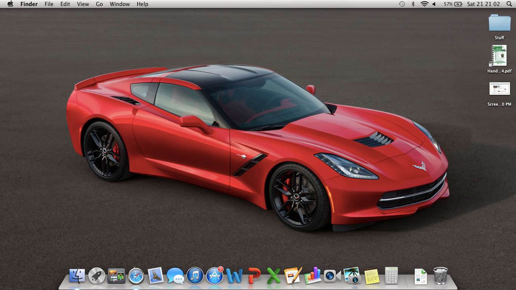
Task: Open Finder from the Dock
Action: click(x=77, y=276)
